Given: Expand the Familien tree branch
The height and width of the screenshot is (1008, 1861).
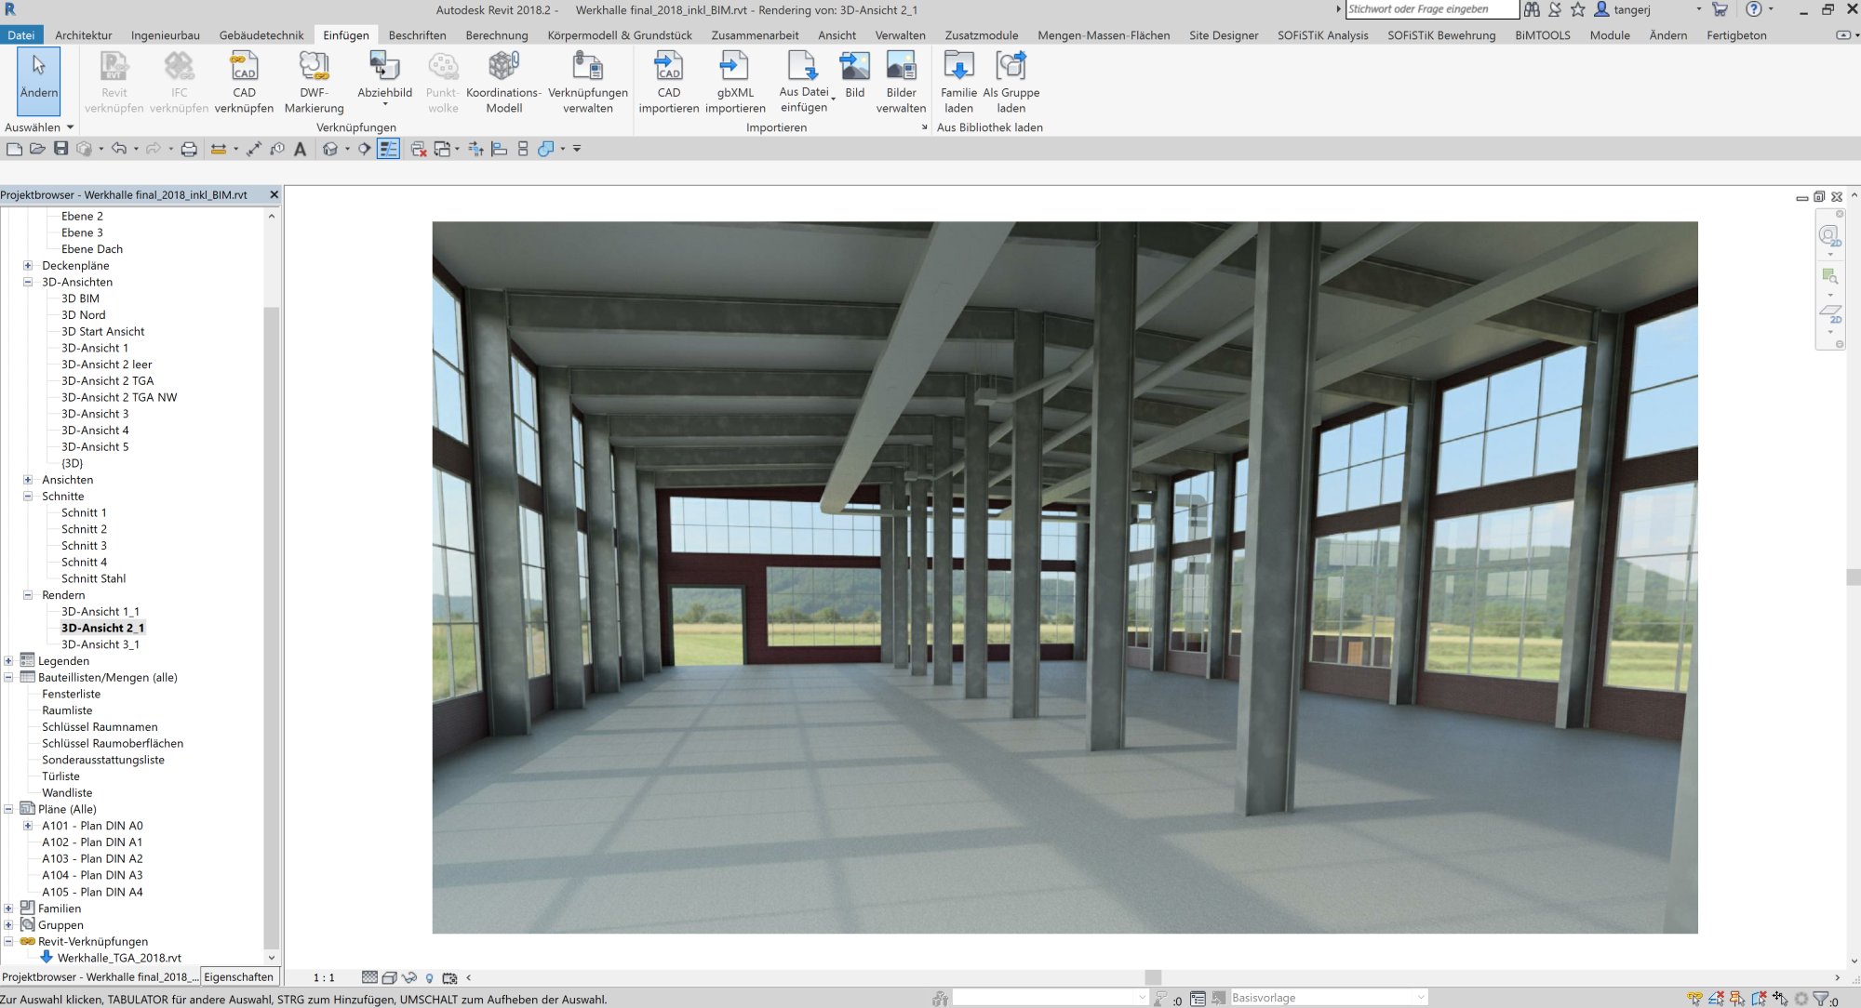Looking at the screenshot, I should (x=8, y=908).
